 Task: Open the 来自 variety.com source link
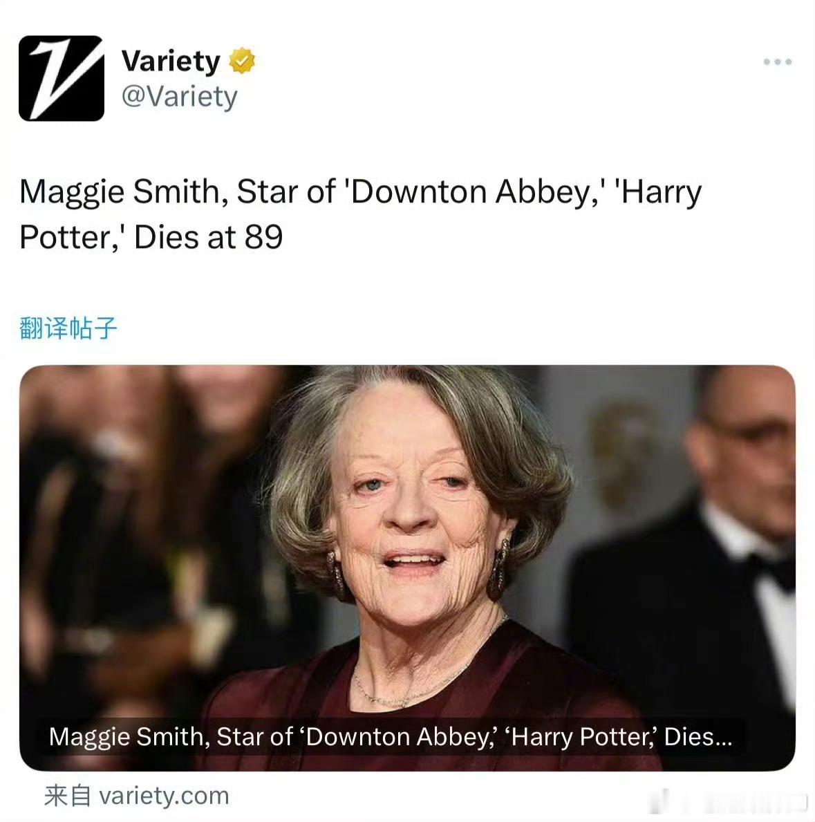point(137,796)
